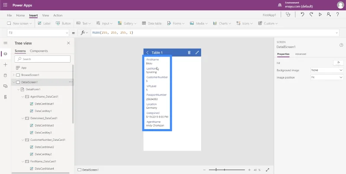
Task: Open the Data sources cylinder icon
Action: [6, 75]
